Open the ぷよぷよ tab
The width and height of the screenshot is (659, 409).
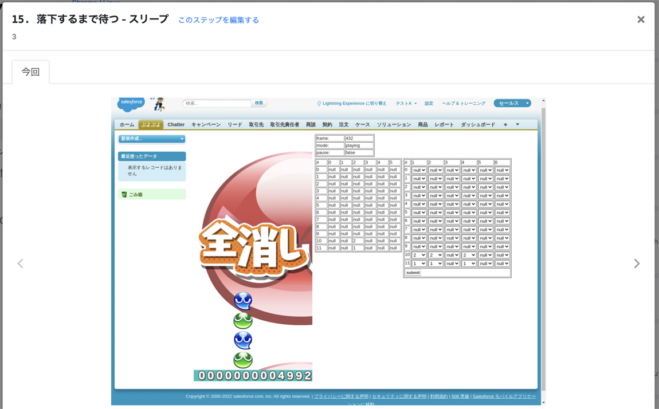click(x=151, y=125)
